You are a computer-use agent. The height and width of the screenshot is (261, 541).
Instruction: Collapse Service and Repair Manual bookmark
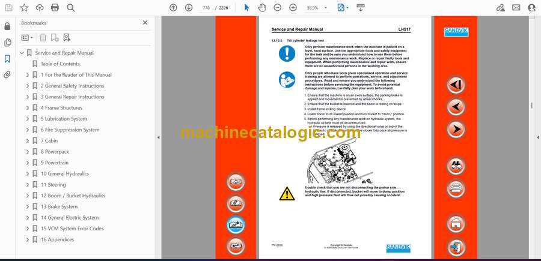coord(22,53)
